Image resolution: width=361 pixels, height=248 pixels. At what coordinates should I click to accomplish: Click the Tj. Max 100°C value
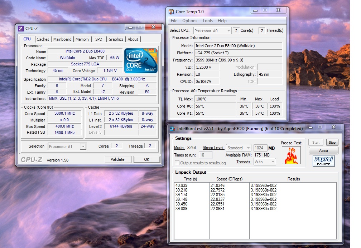click(x=215, y=99)
